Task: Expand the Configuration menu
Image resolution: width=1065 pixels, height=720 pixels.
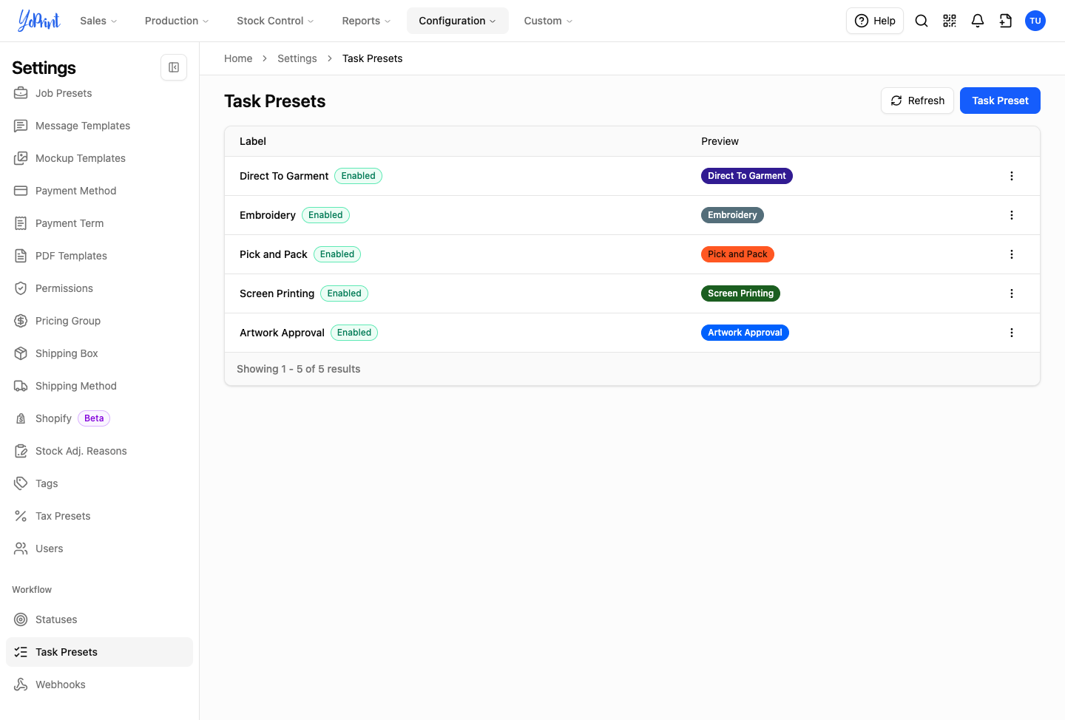Action: (x=457, y=21)
